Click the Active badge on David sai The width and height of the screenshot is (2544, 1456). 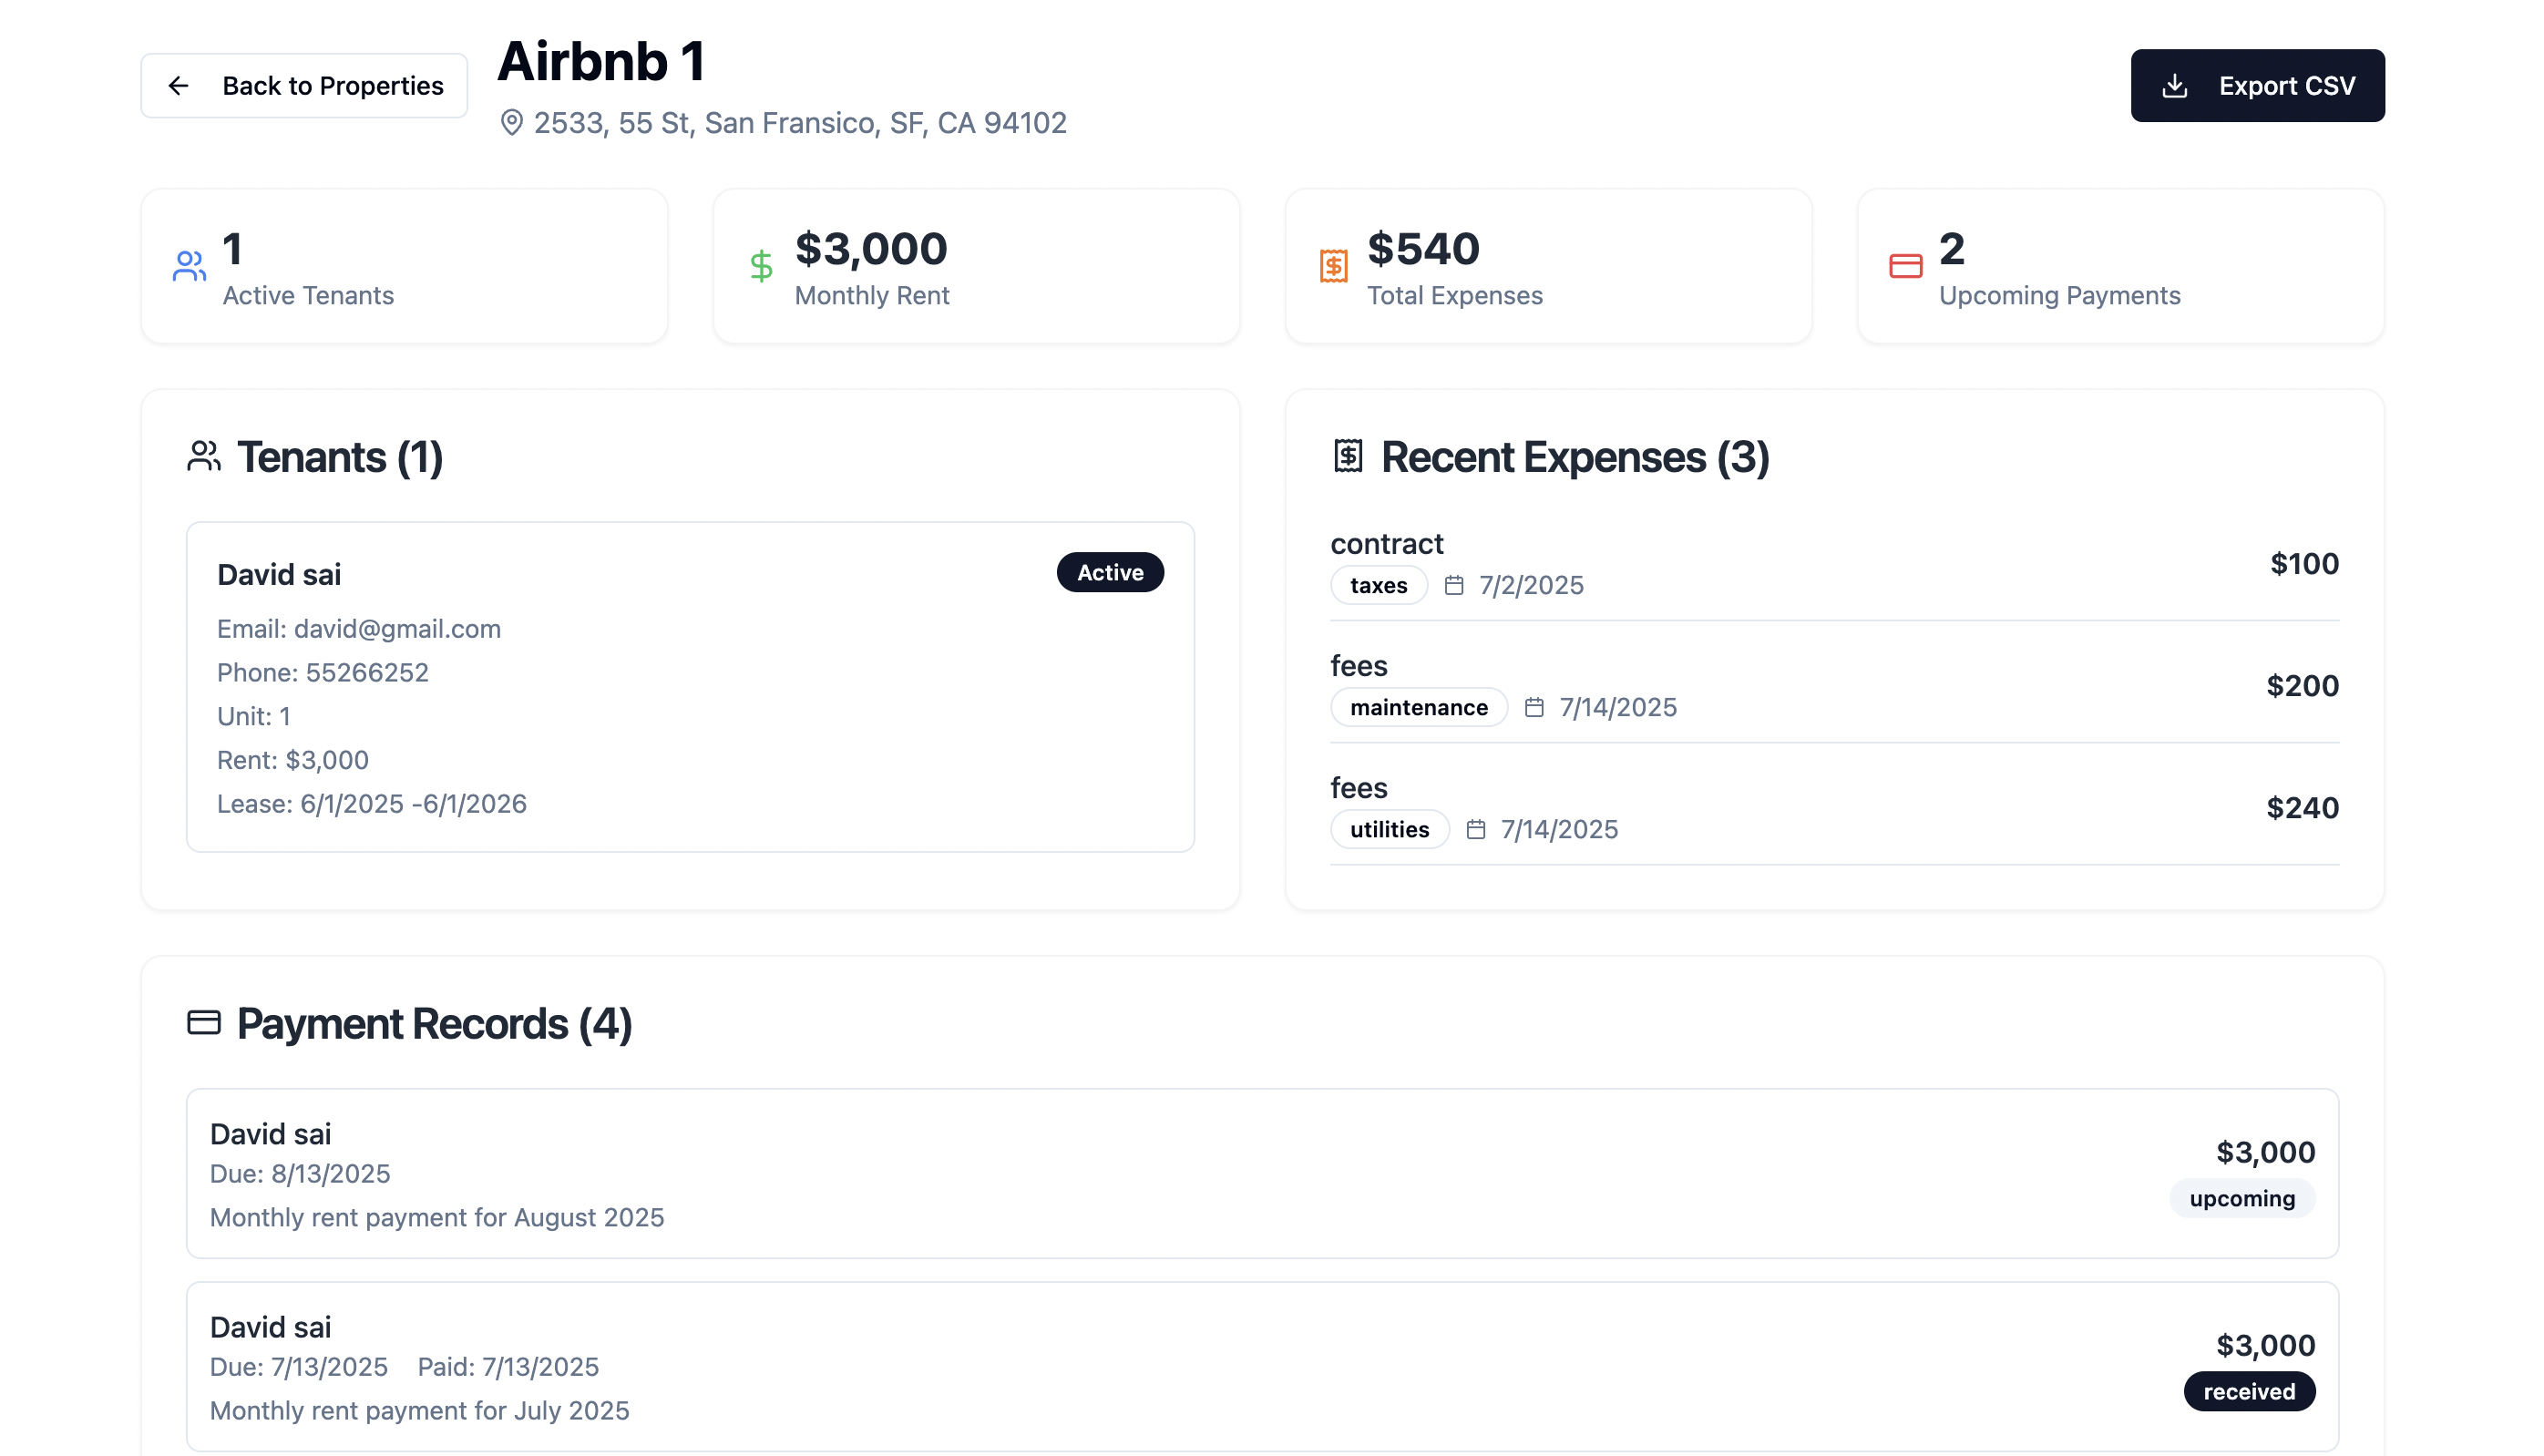tap(1110, 573)
